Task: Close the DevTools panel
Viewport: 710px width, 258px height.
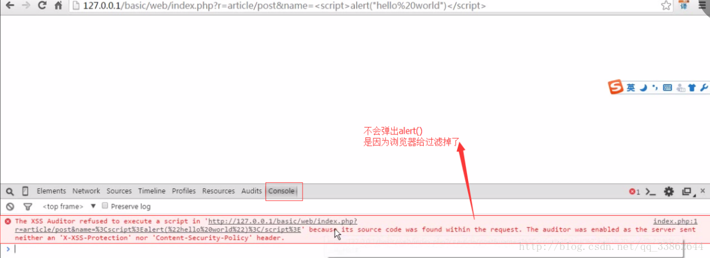Action: click(702, 190)
